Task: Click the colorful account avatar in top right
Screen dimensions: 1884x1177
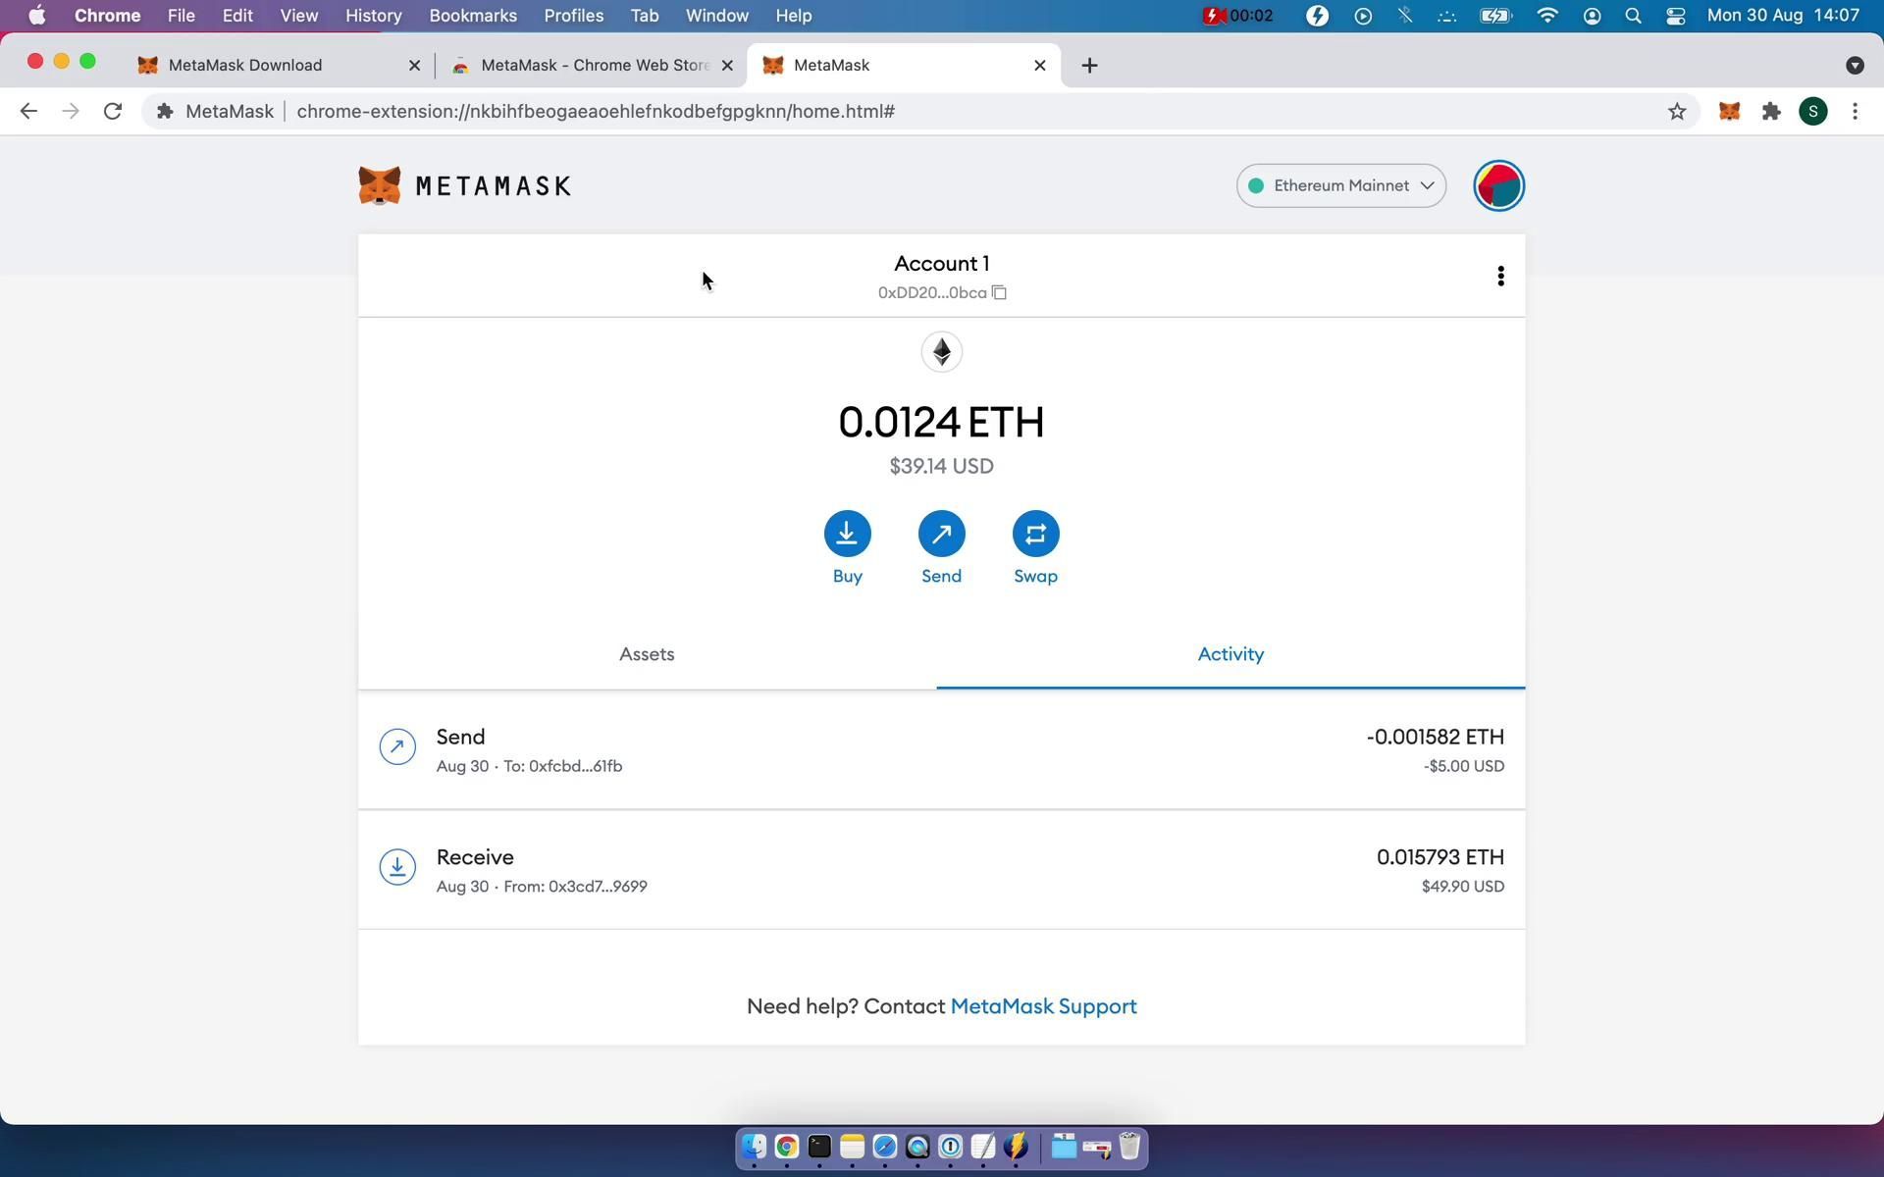Action: (x=1497, y=185)
